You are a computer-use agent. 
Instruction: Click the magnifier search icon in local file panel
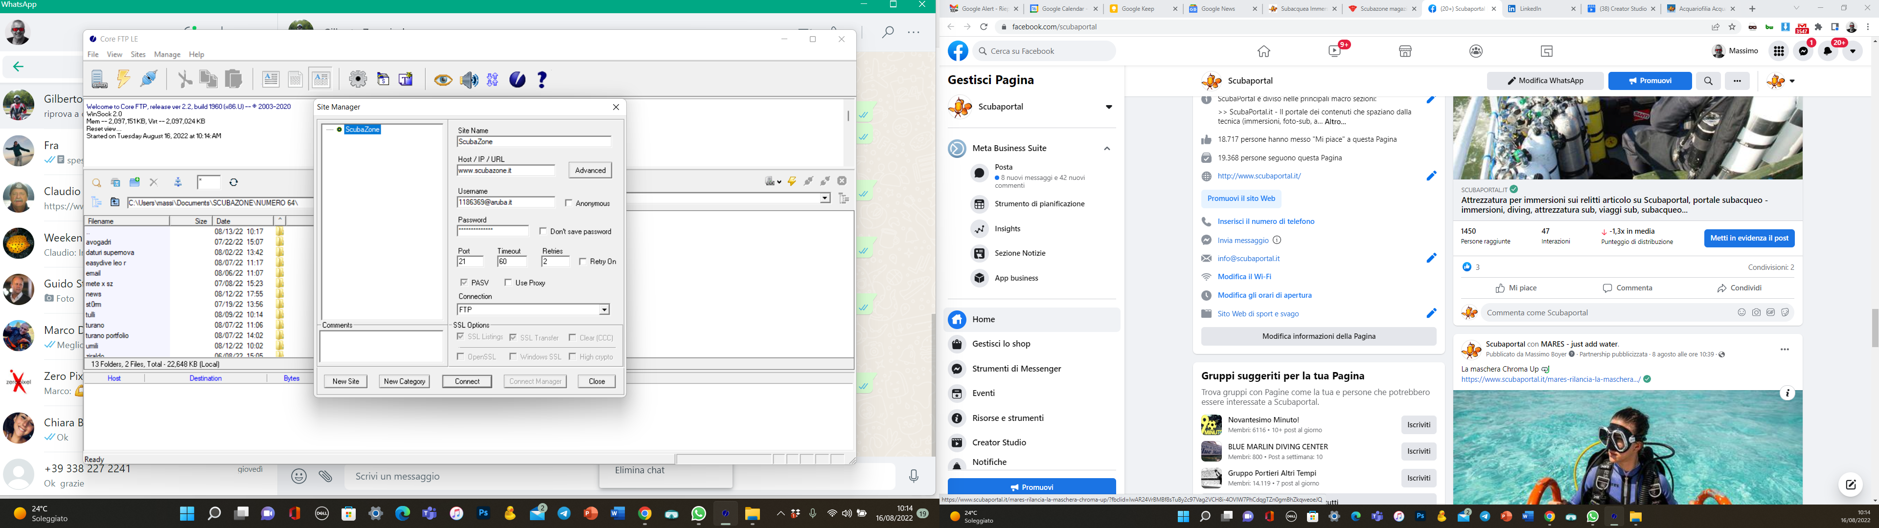click(96, 182)
